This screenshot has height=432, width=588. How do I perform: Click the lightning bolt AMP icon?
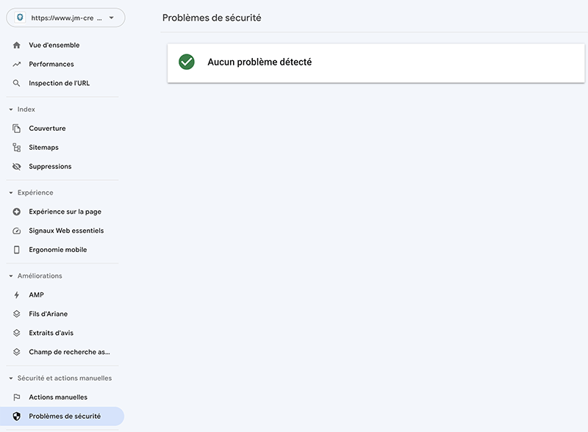click(x=16, y=295)
